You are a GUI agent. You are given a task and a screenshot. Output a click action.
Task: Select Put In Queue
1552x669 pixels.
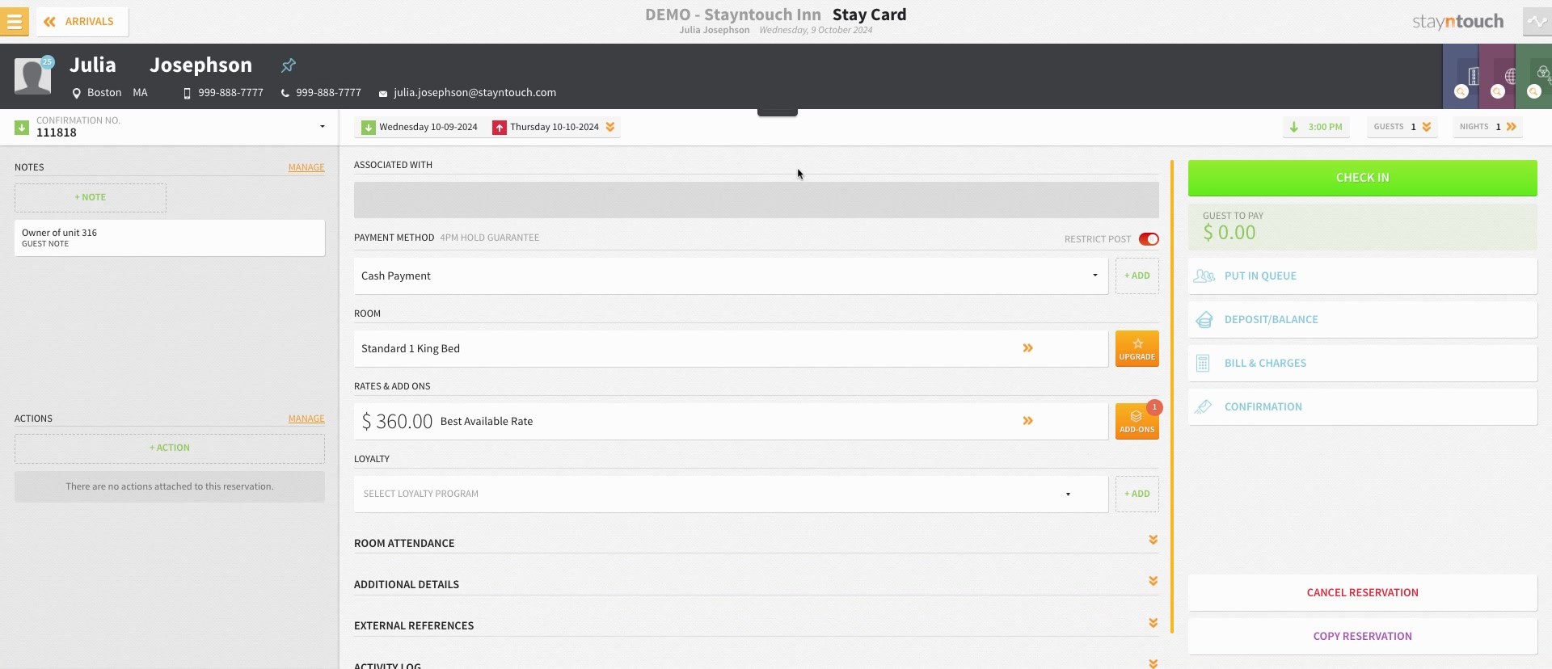[1363, 276]
